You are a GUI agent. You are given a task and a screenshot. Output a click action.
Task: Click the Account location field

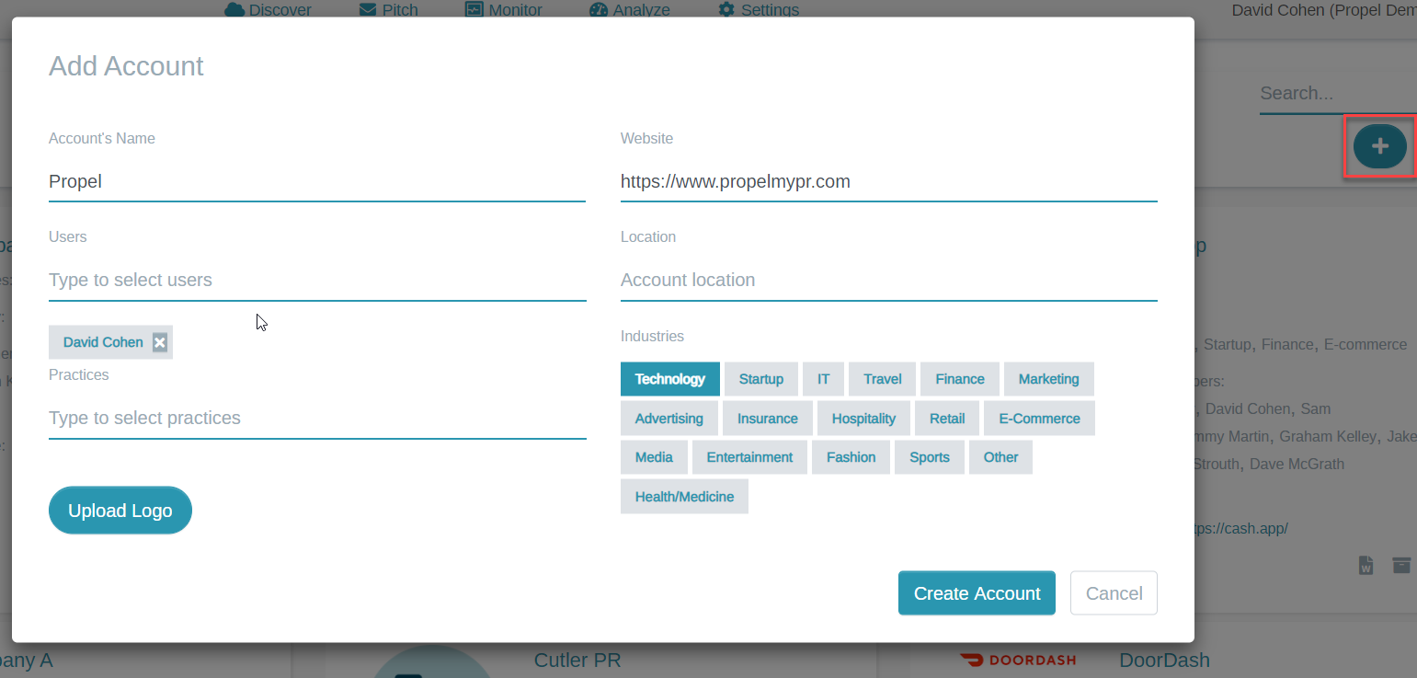point(889,280)
